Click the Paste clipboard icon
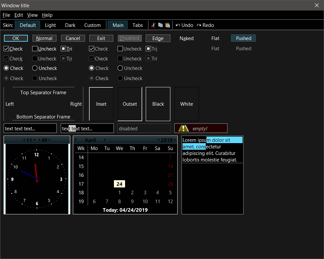 (x=168, y=25)
